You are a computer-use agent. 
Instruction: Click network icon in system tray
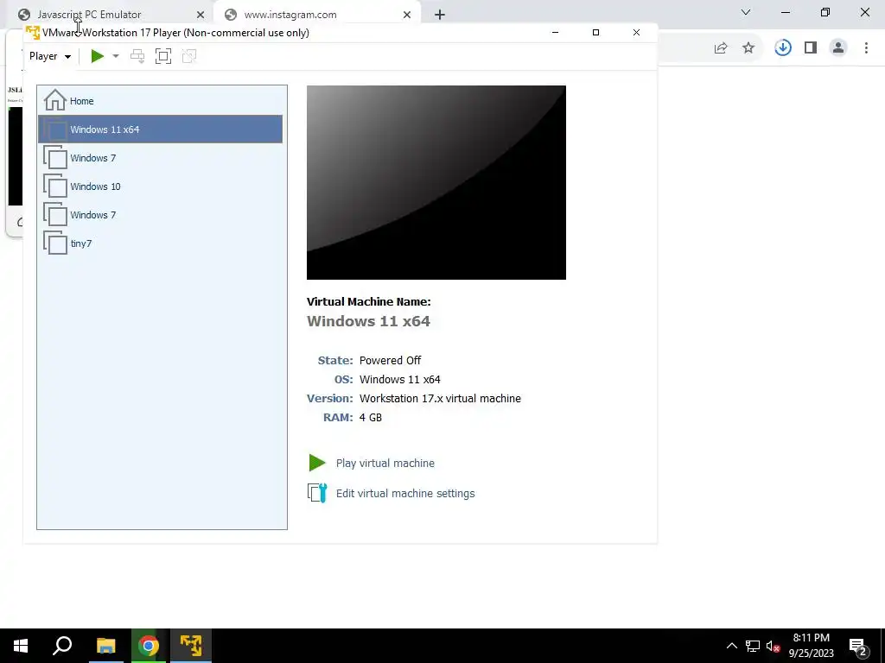pyautogui.click(x=753, y=646)
